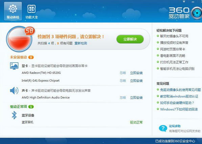Open 播放视频时没有声音 problem entry
This screenshot has width=202, height=144.
pos(174,43)
